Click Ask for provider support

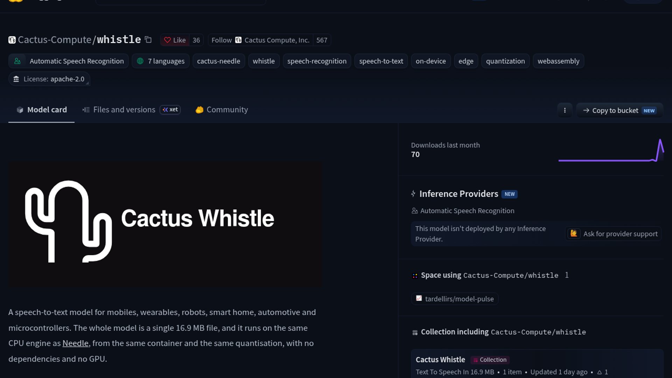pyautogui.click(x=613, y=233)
